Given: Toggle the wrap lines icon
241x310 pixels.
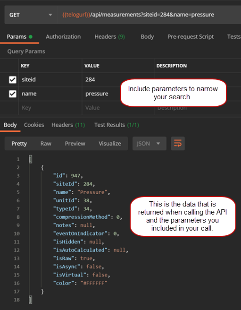Looking at the screenshot, I should pyautogui.click(x=178, y=144).
